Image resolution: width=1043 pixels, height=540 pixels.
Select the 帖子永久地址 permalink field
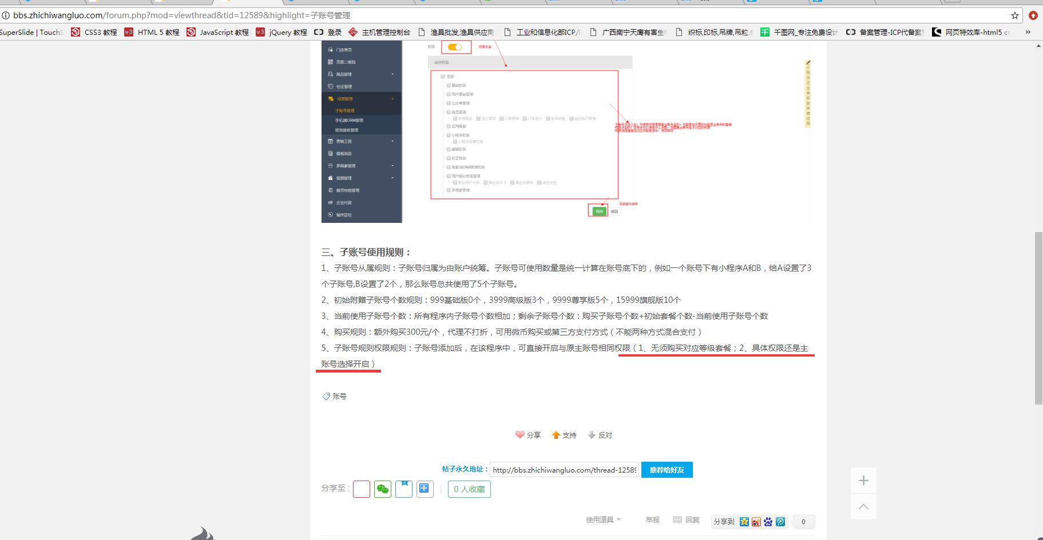click(x=564, y=470)
